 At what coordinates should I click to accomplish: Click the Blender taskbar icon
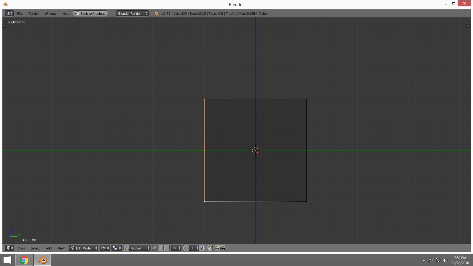click(42, 260)
